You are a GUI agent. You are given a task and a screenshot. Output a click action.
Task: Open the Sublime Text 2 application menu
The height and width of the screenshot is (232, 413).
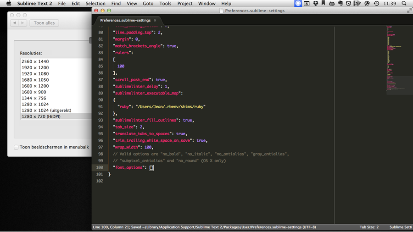34,3
